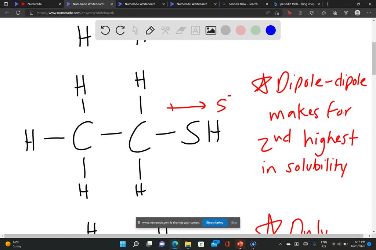The image size is (376, 250).
Task: Click the Stop sharing button
Action: [x=214, y=222]
